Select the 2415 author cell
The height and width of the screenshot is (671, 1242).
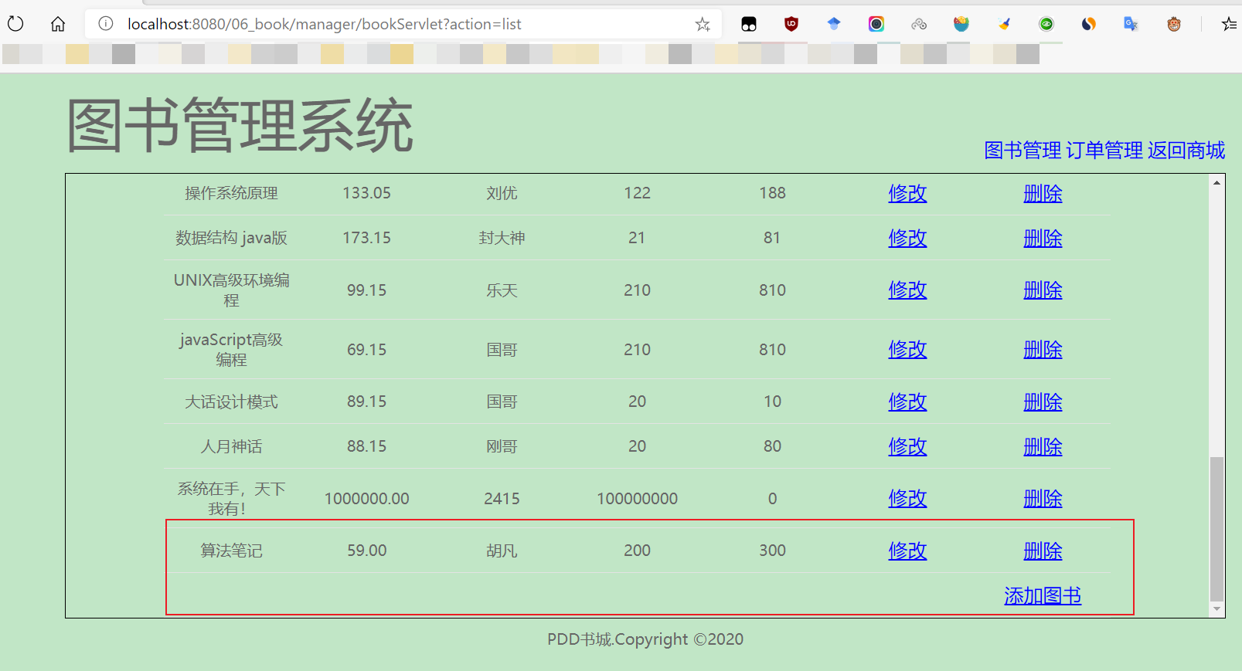pyautogui.click(x=502, y=499)
